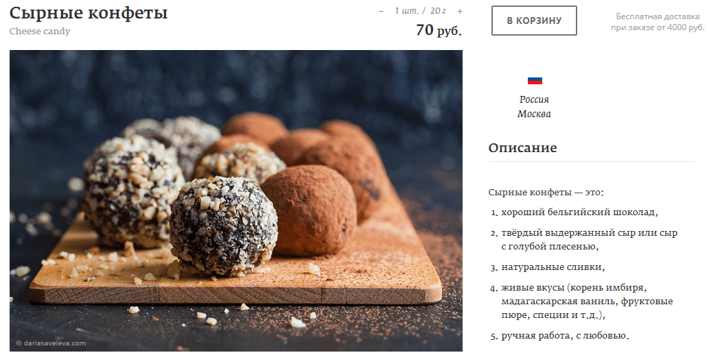Open the cheese candy product photo

click(236, 201)
